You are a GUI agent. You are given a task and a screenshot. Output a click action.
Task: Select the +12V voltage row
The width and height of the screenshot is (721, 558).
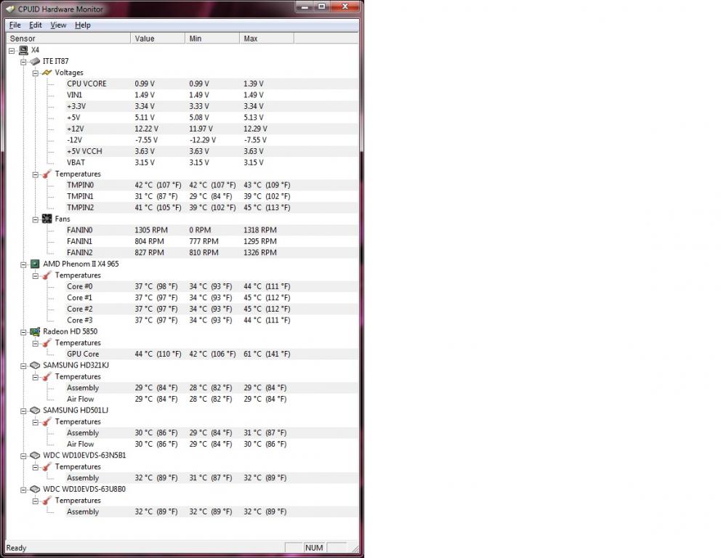click(x=212, y=129)
